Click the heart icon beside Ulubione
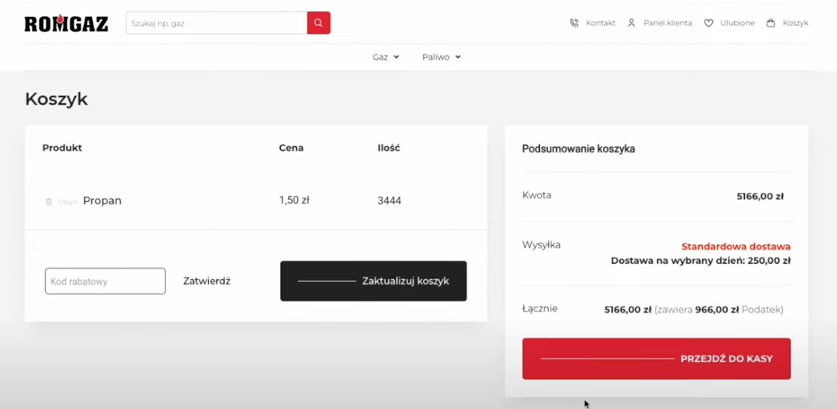 (709, 23)
